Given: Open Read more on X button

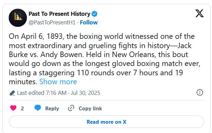Looking at the screenshot, I should 106,122.
